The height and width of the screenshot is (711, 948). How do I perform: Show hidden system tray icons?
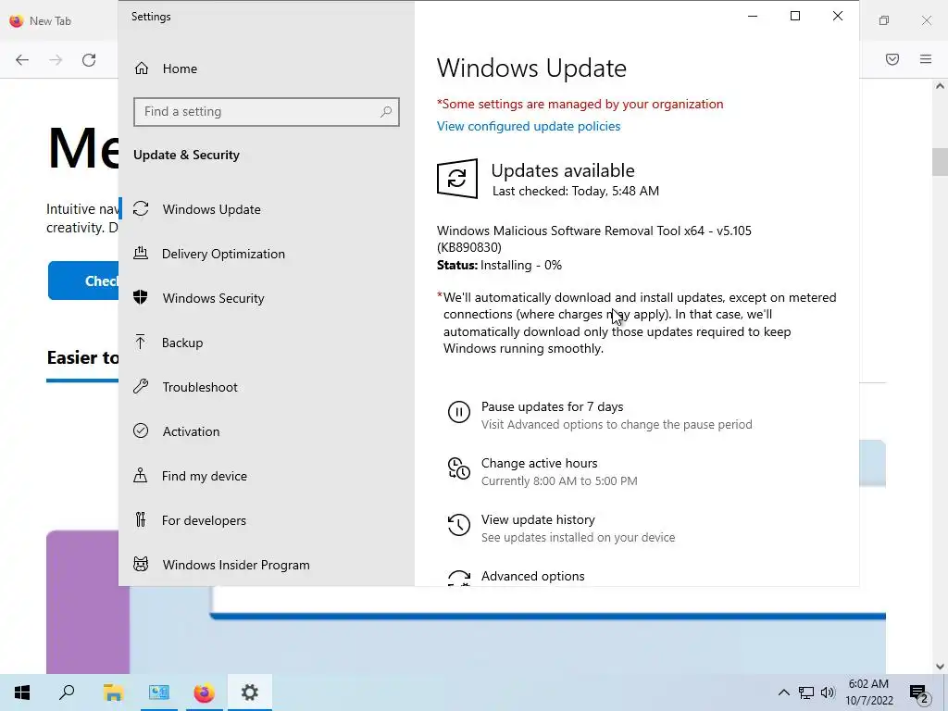click(x=783, y=692)
